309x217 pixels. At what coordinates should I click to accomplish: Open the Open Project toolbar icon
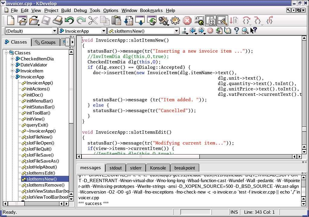click(22, 20)
